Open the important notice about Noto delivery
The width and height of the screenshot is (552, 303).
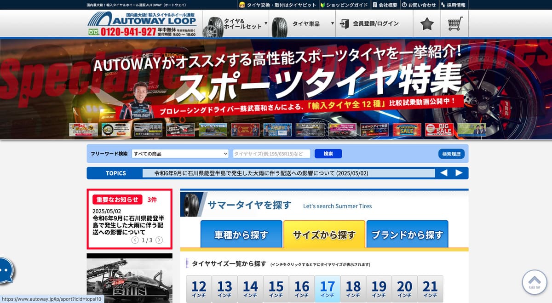(129, 225)
